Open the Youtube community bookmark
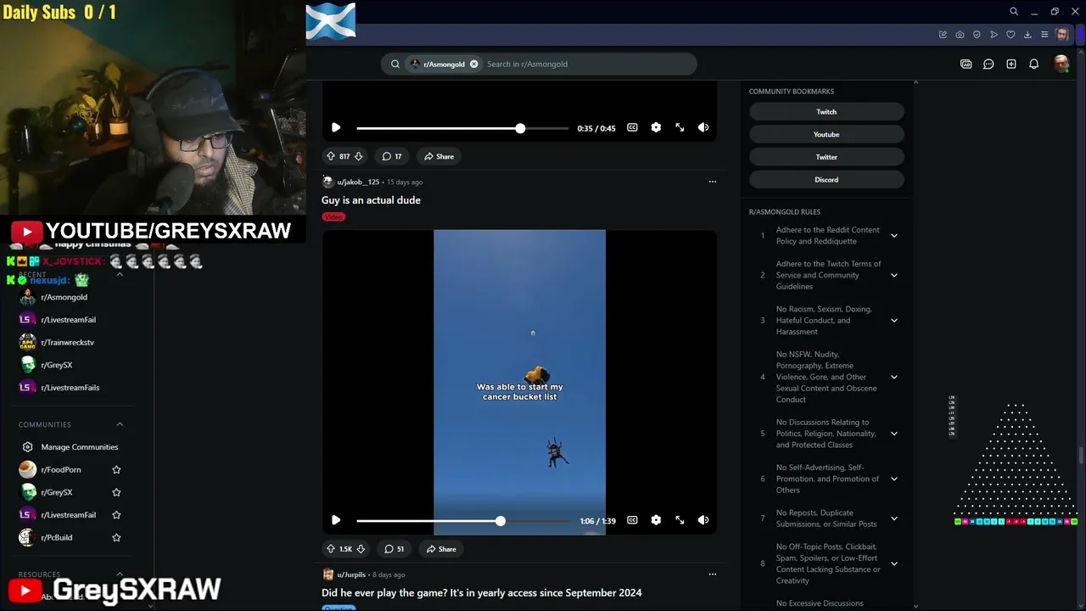 (x=826, y=135)
